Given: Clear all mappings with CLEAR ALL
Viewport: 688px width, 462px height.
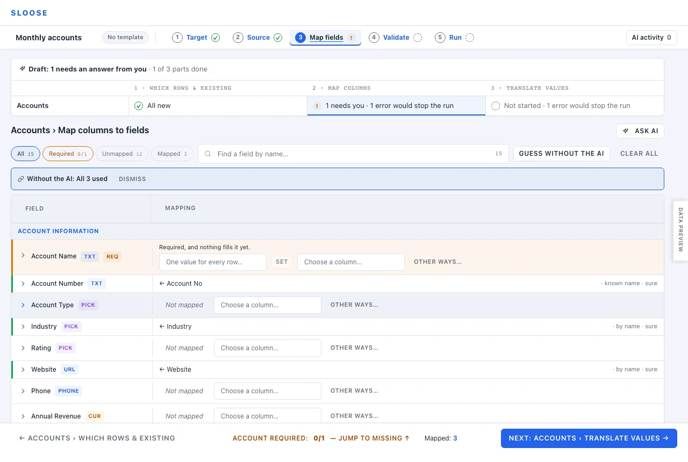Looking at the screenshot, I should (x=639, y=154).
